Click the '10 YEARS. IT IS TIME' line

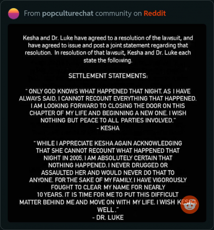click(x=108, y=195)
